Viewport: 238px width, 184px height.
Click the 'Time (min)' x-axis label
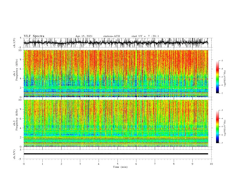(120, 167)
